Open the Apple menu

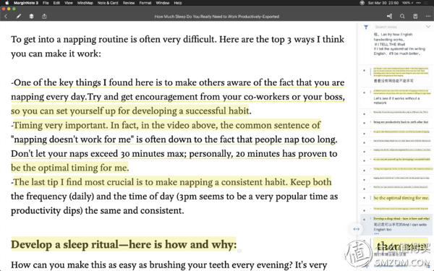pos(7,3)
